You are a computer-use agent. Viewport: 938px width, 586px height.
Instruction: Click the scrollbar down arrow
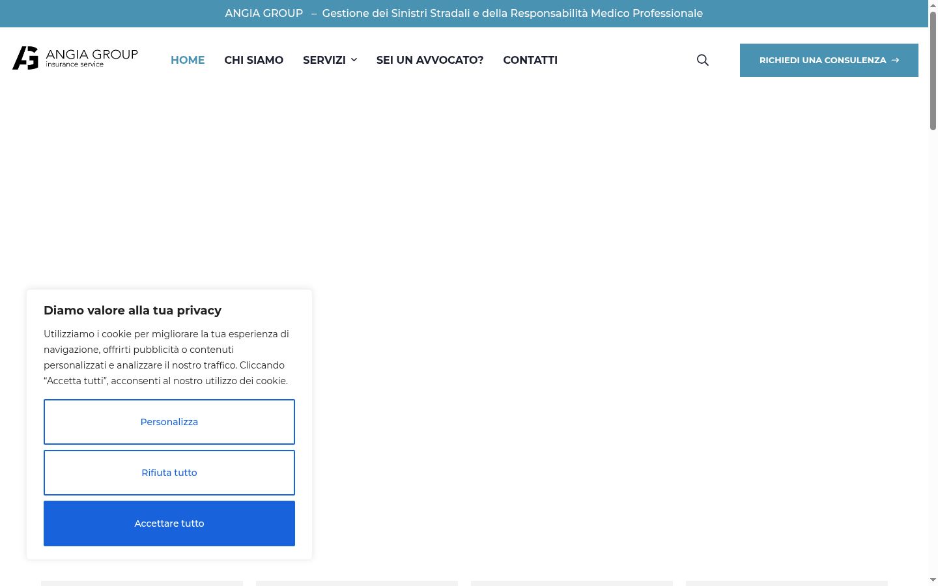point(933,580)
